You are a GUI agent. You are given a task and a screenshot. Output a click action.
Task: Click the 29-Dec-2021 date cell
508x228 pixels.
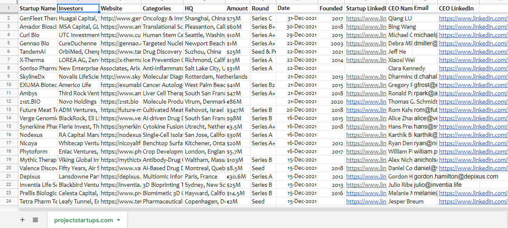coord(297,35)
